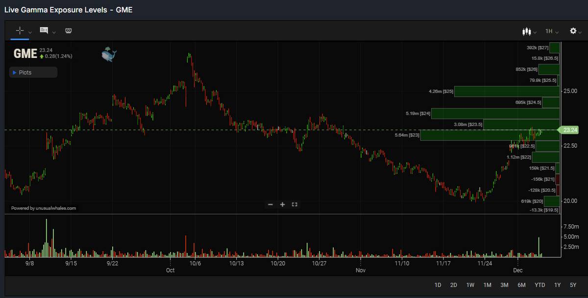The width and height of the screenshot is (588, 298).
Task: Click the 392k [$27] gamma label
Action: pos(537,48)
